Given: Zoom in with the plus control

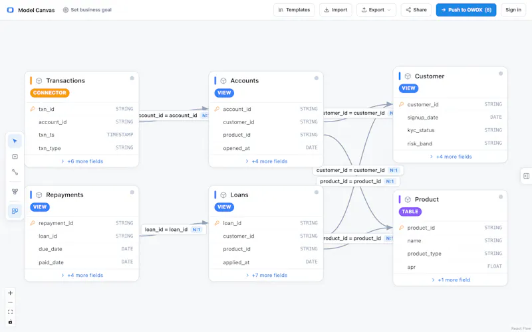Looking at the screenshot, I should pyautogui.click(x=10, y=293).
